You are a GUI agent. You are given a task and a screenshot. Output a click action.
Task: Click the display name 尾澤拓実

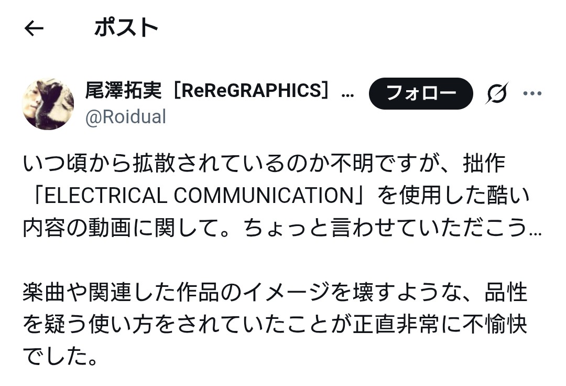point(125,91)
